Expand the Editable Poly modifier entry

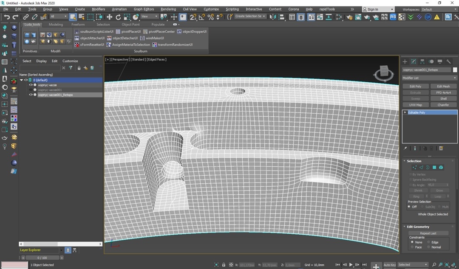(405, 112)
